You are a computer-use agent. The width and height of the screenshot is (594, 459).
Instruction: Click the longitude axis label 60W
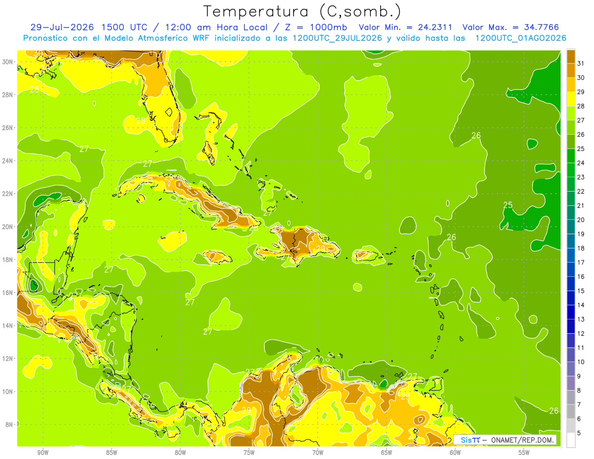(x=455, y=453)
